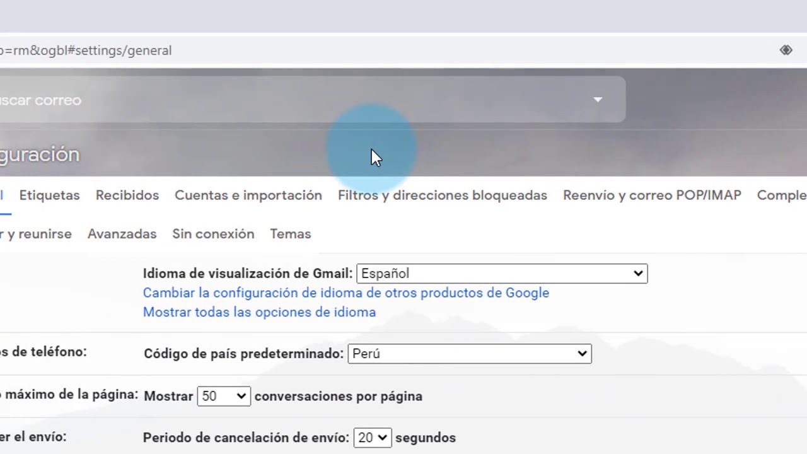Open the Recibidos settings tab
Screen dimensions: 807x454
[x=127, y=195]
